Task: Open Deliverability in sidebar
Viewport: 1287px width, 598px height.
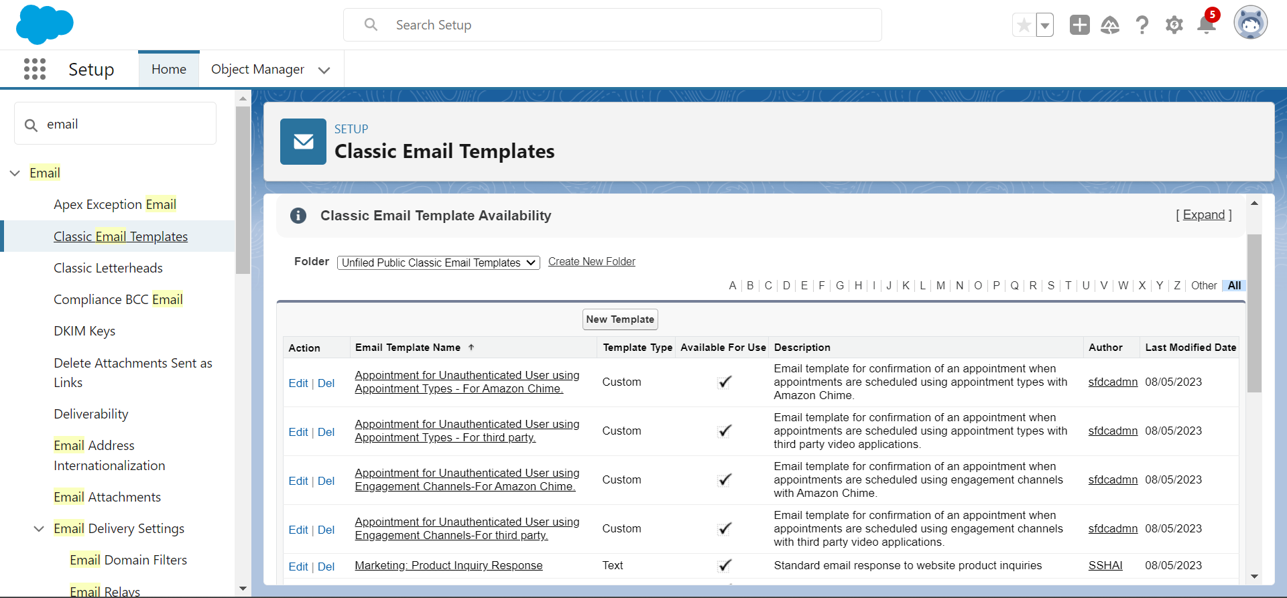Action: point(91,414)
